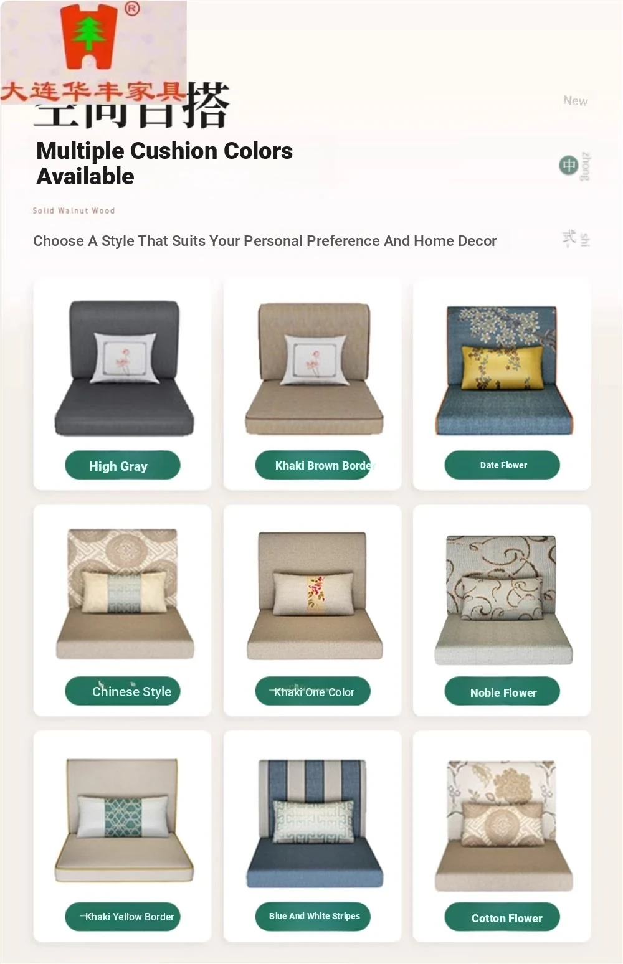Select the Khaki Brown Border button

click(x=313, y=465)
